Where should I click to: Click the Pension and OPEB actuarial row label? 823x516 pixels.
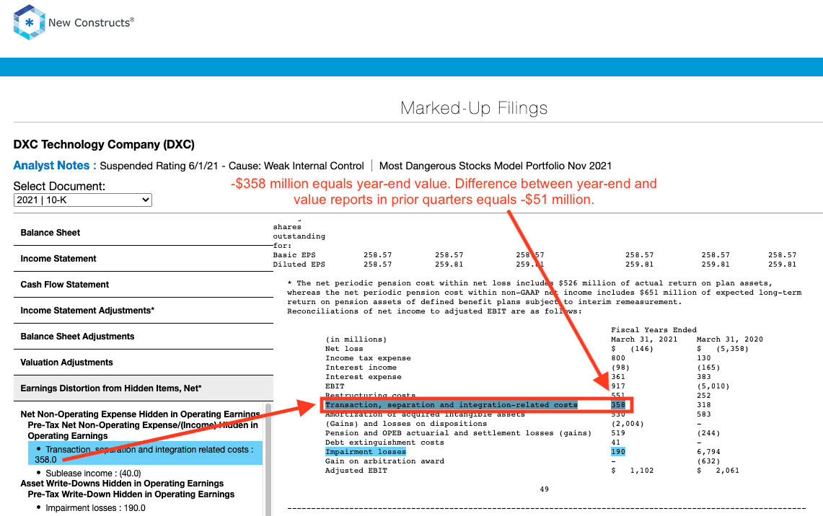[x=458, y=433]
